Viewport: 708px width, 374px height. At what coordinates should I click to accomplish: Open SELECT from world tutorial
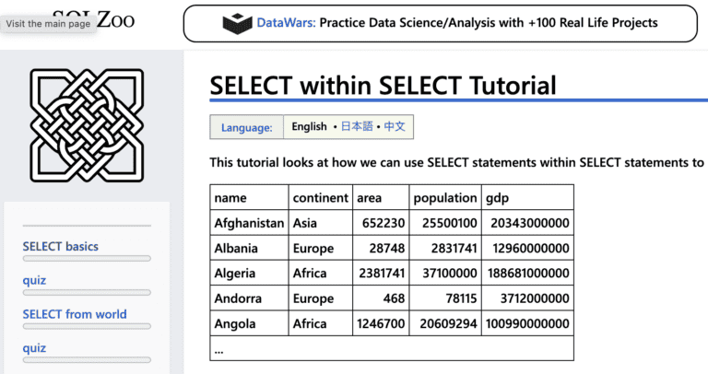75,314
